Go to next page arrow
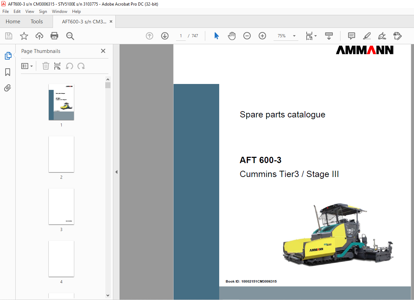The image size is (414, 300). click(x=165, y=36)
